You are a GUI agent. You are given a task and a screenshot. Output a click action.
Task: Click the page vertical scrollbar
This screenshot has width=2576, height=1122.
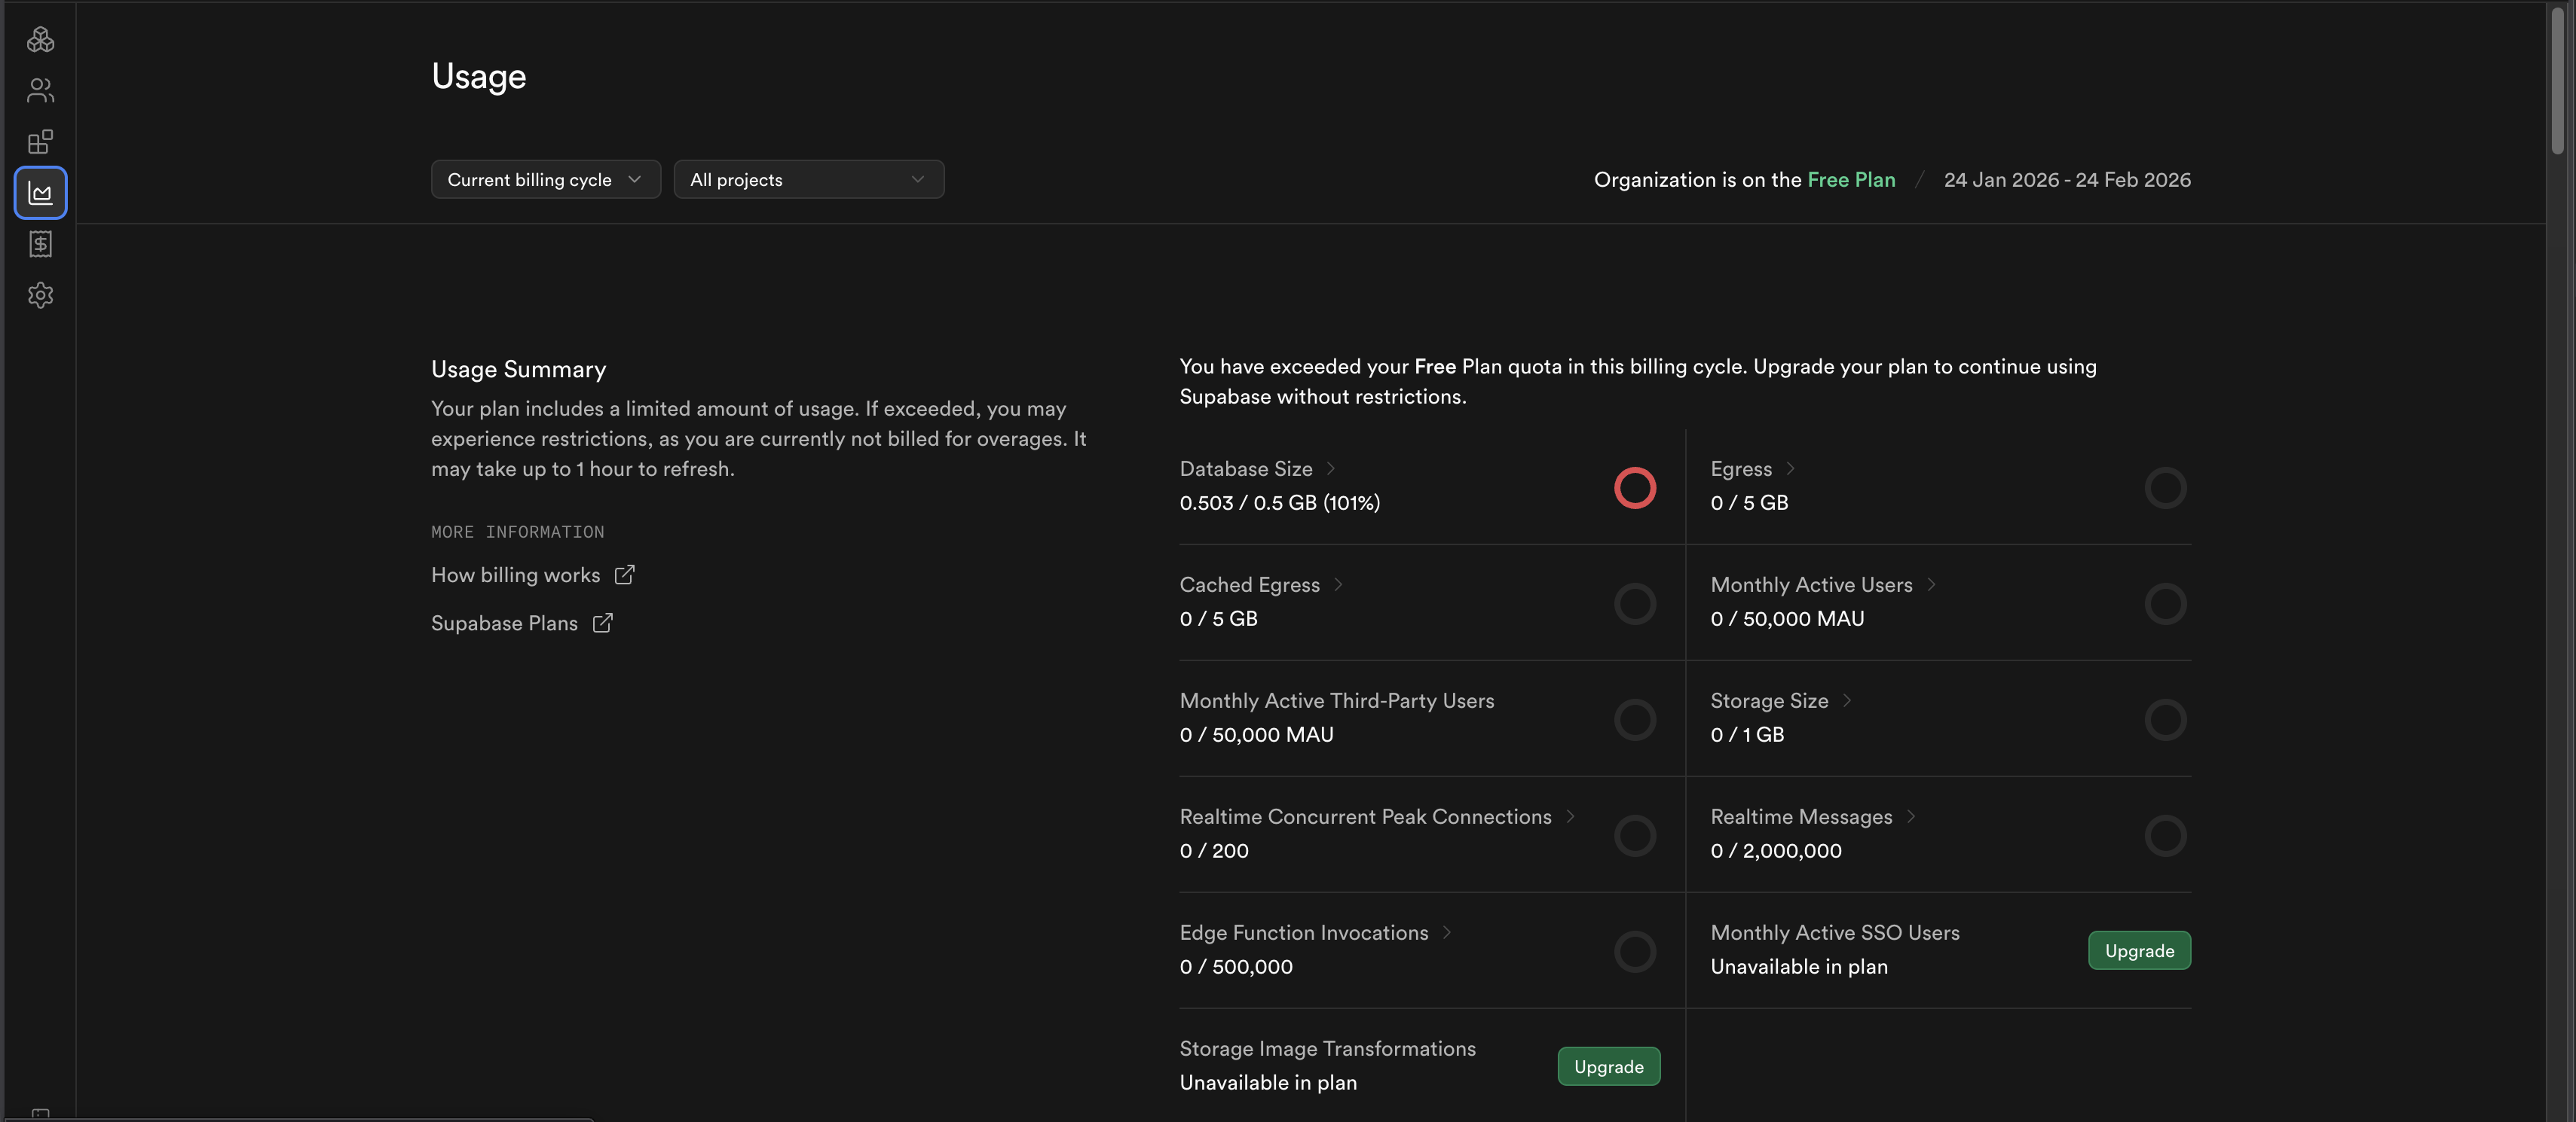[2557, 80]
